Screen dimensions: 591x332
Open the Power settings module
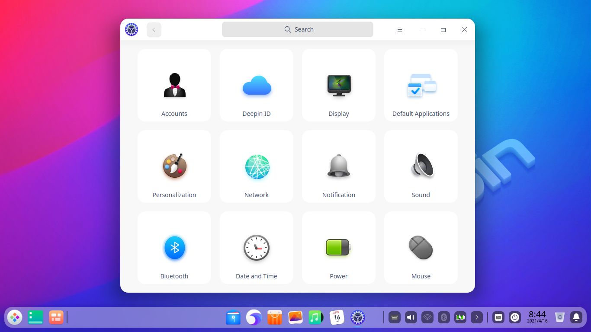339,248
